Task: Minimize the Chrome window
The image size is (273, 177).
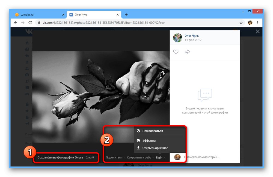Action: tap(244, 11)
